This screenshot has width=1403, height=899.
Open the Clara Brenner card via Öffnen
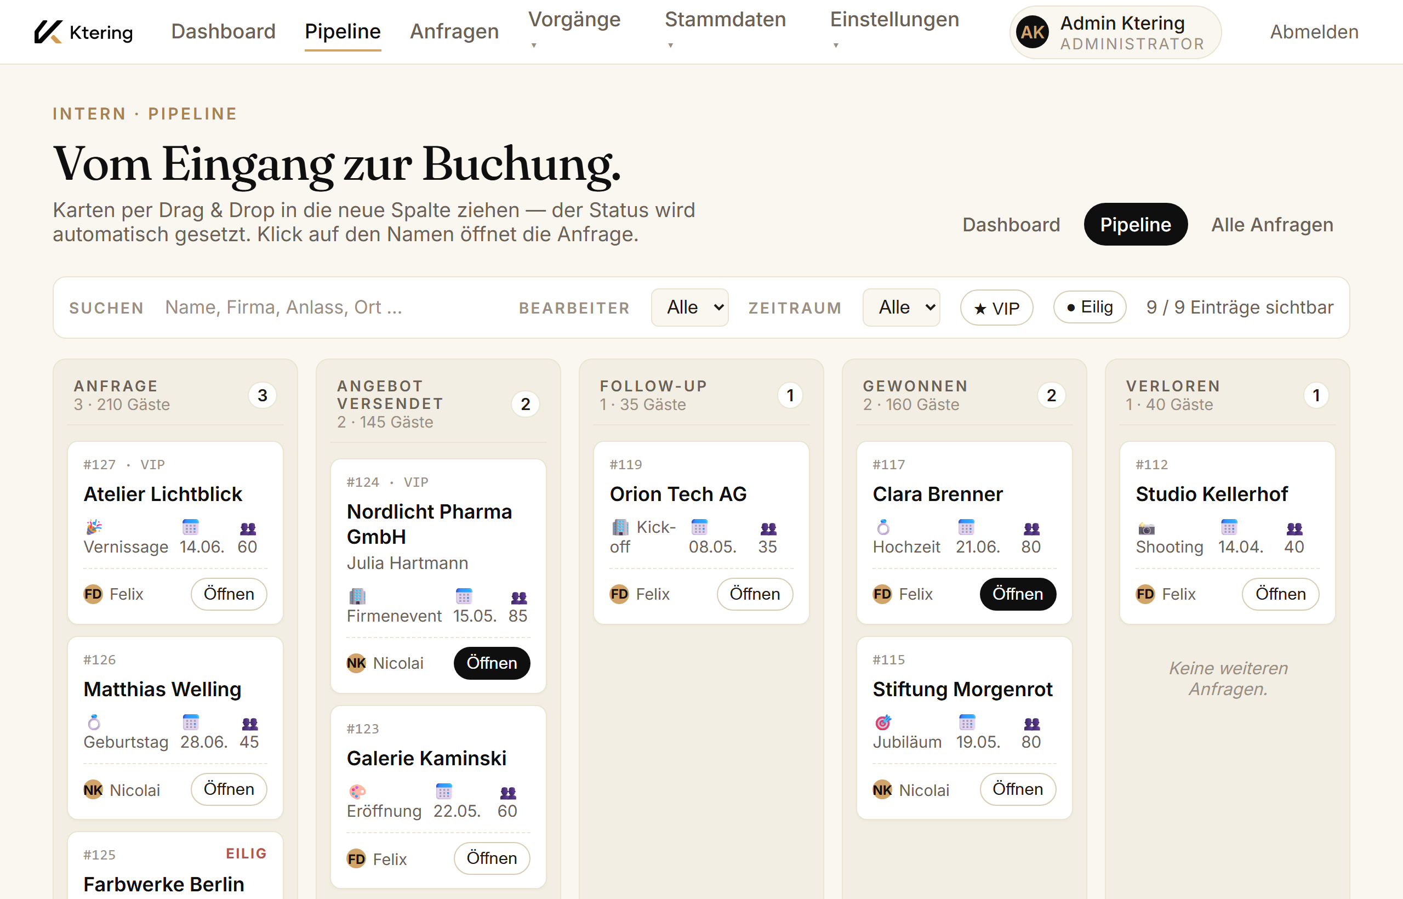pyautogui.click(x=1017, y=594)
